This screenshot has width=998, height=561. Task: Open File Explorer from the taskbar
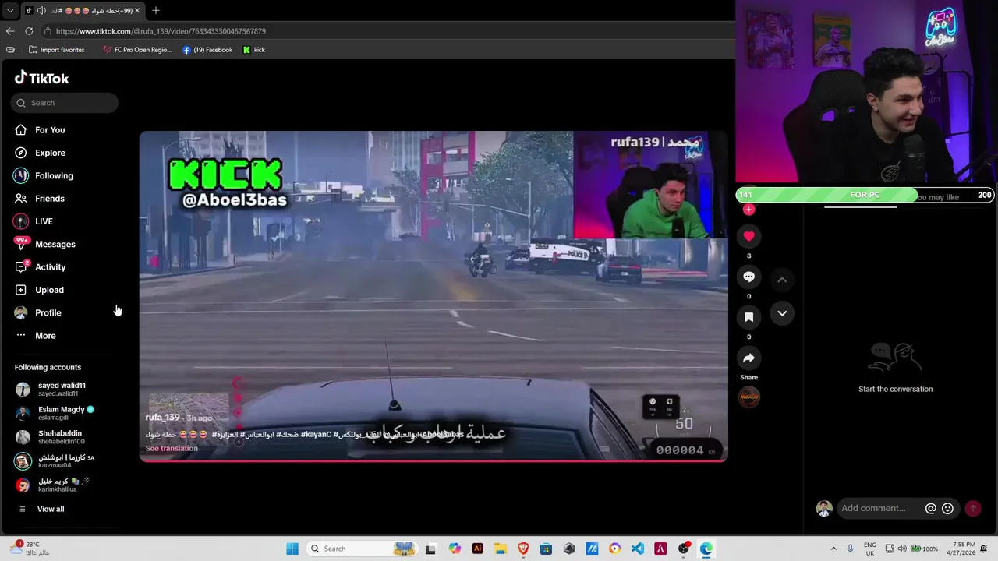(x=500, y=549)
